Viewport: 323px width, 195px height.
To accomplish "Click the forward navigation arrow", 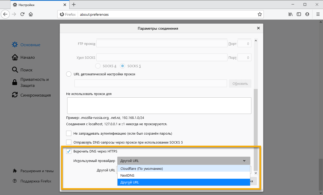I will [14, 14].
